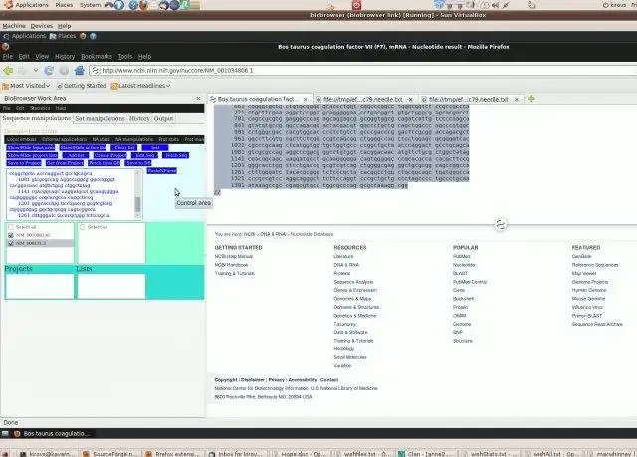Close the first needle.txt tab
The width and height of the screenshot is (637, 457).
(411, 99)
